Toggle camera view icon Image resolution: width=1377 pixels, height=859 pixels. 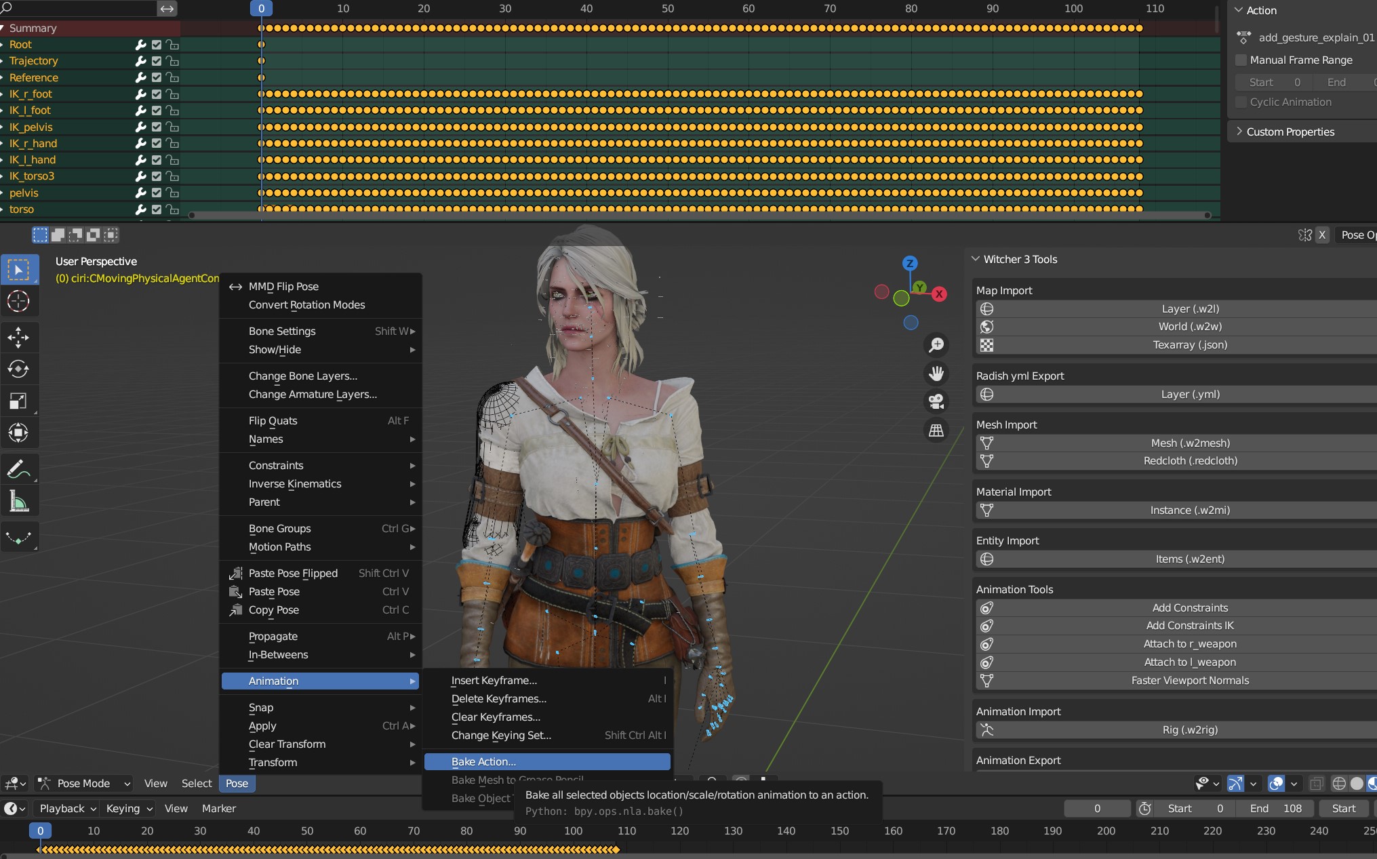coord(936,401)
